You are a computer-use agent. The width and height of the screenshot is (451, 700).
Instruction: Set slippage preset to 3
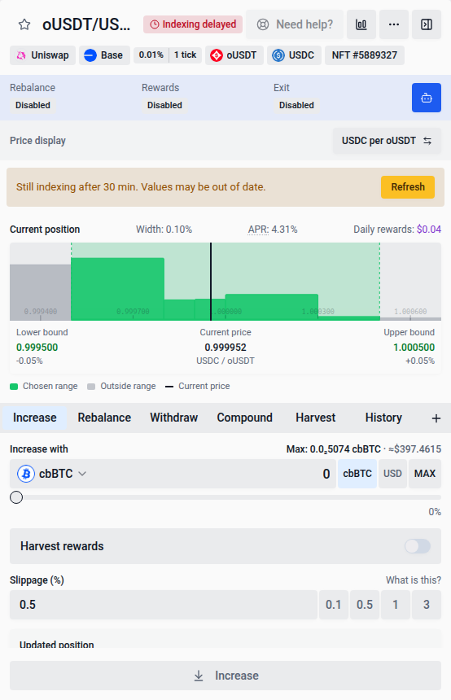pos(427,605)
